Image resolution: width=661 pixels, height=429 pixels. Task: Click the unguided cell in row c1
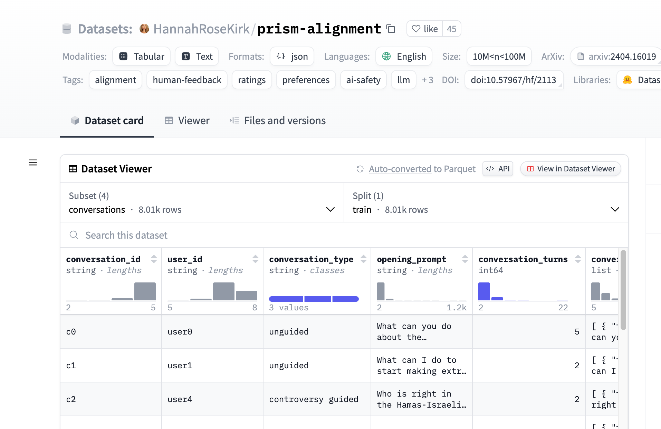(x=317, y=366)
